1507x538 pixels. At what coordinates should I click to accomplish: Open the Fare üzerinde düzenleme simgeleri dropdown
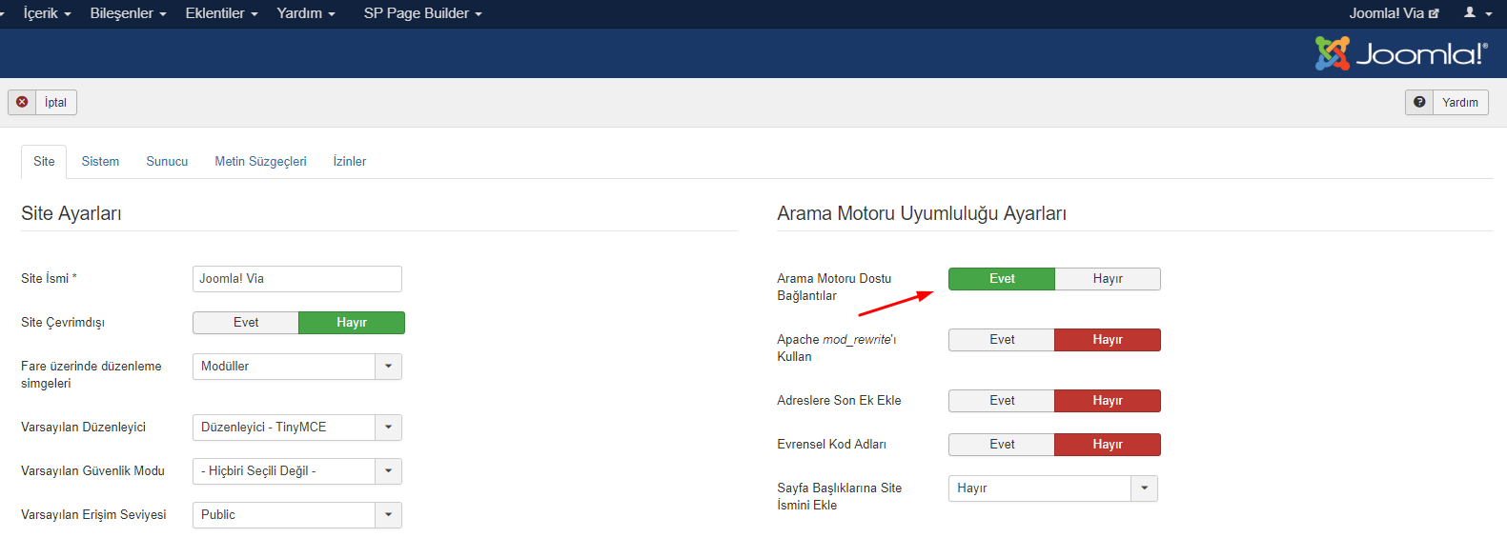point(388,367)
